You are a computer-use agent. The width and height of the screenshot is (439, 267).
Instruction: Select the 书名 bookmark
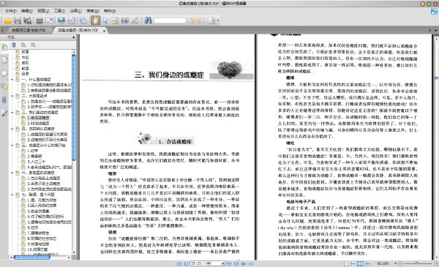pyautogui.click(x=25, y=57)
